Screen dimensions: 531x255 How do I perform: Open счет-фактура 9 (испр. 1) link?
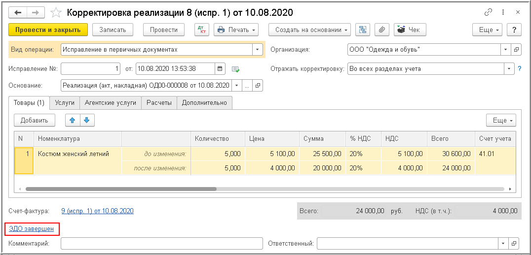pos(97,211)
